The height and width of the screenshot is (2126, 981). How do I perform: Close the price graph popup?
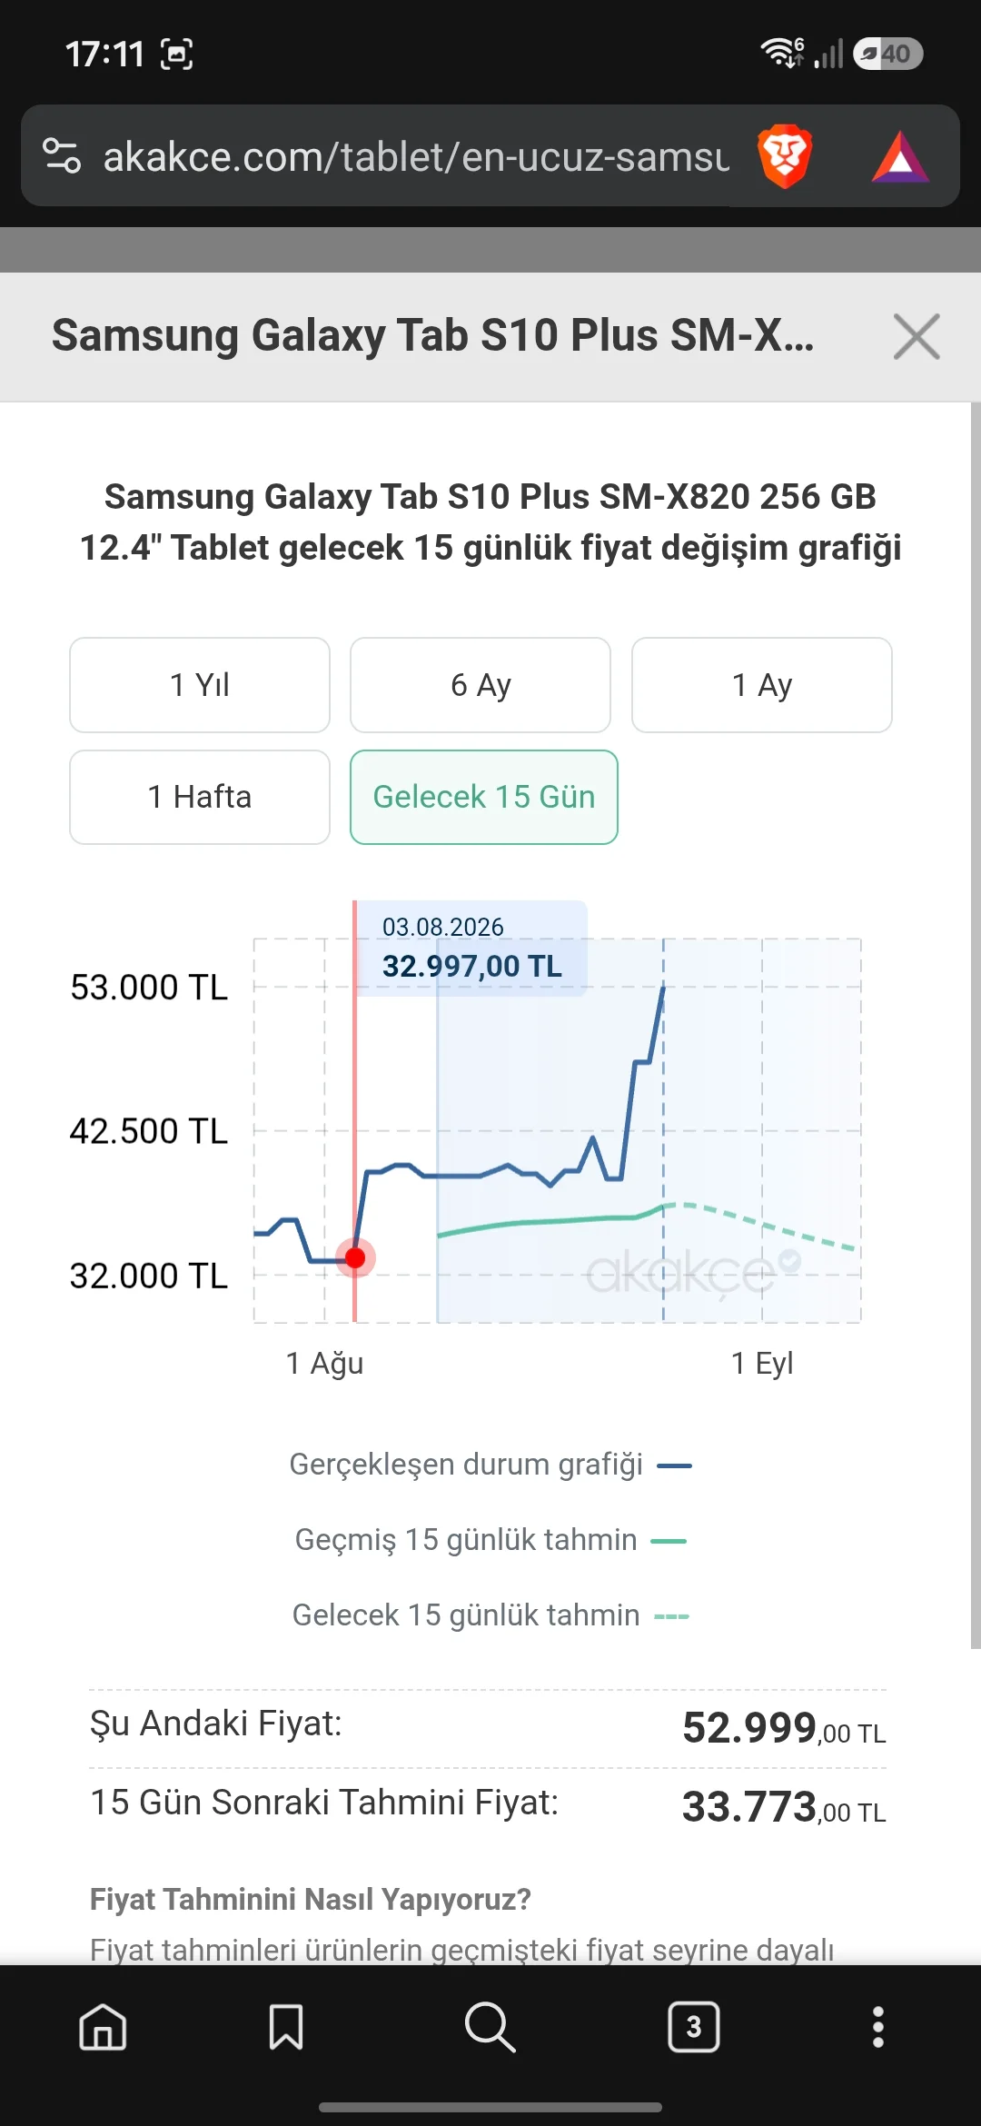tap(917, 337)
